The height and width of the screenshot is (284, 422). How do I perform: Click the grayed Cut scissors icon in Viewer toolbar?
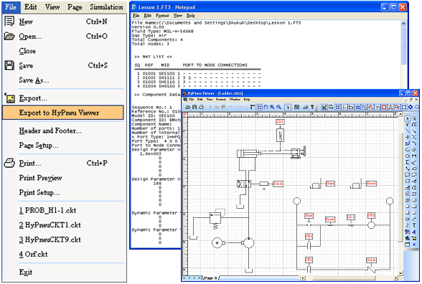pyautogui.click(x=210, y=107)
